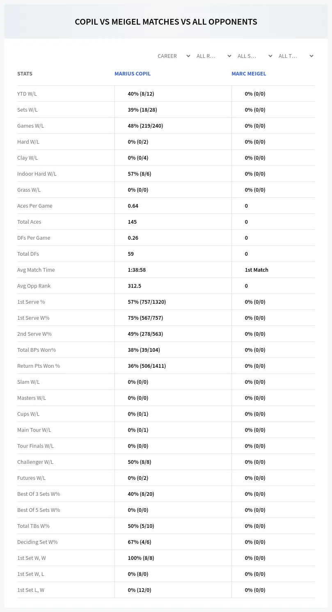Expand the ALL T... tournaments dropdown
Screen dimensions: 332x612
click(296, 56)
